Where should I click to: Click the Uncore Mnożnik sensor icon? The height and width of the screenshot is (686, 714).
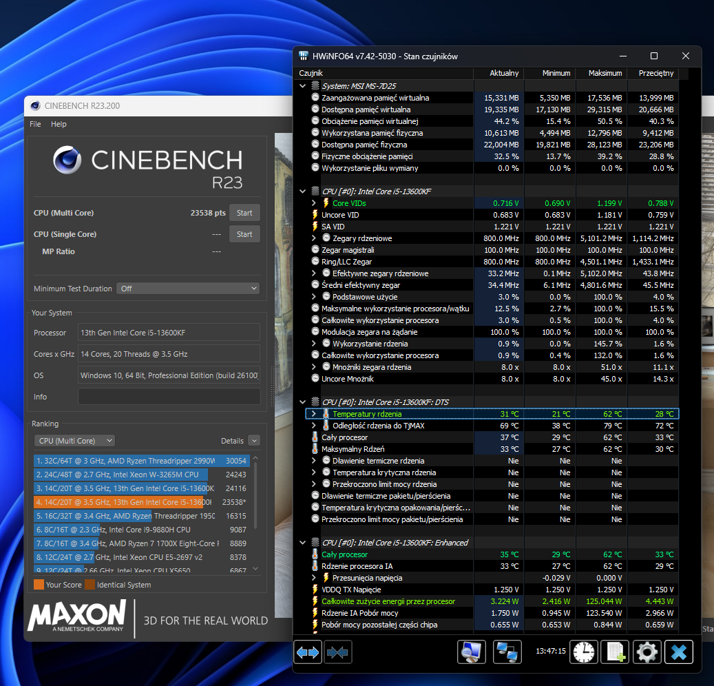[315, 379]
